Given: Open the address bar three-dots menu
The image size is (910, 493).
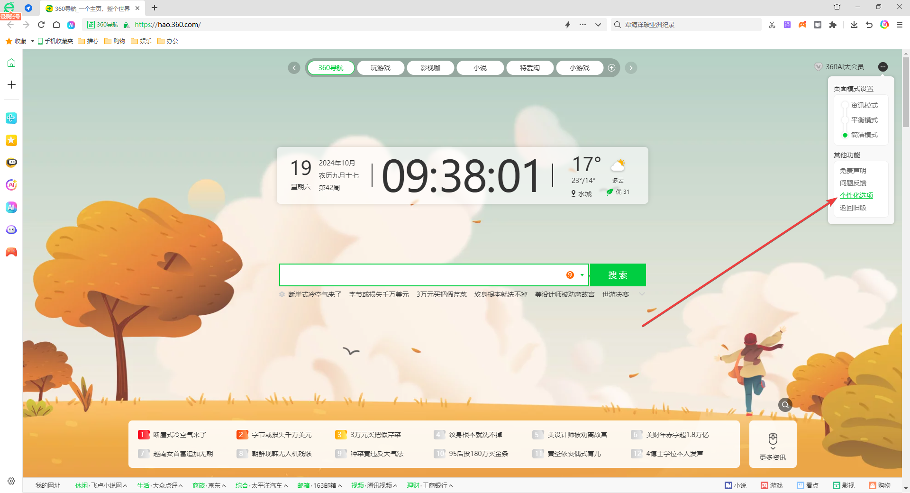Looking at the screenshot, I should (x=582, y=25).
